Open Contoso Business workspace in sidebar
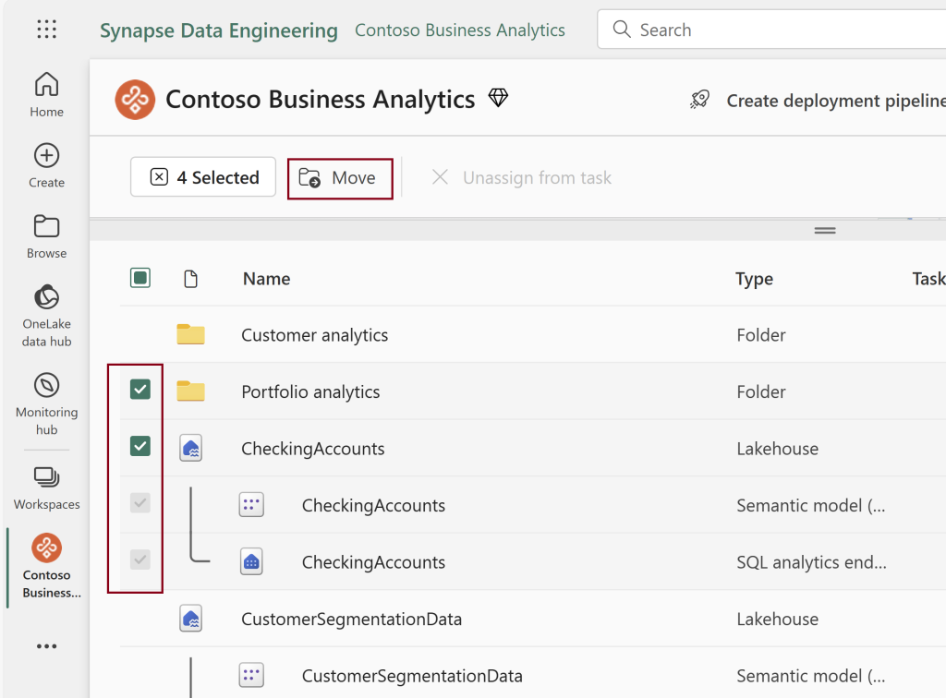Image resolution: width=946 pixels, height=698 pixels. tap(46, 567)
